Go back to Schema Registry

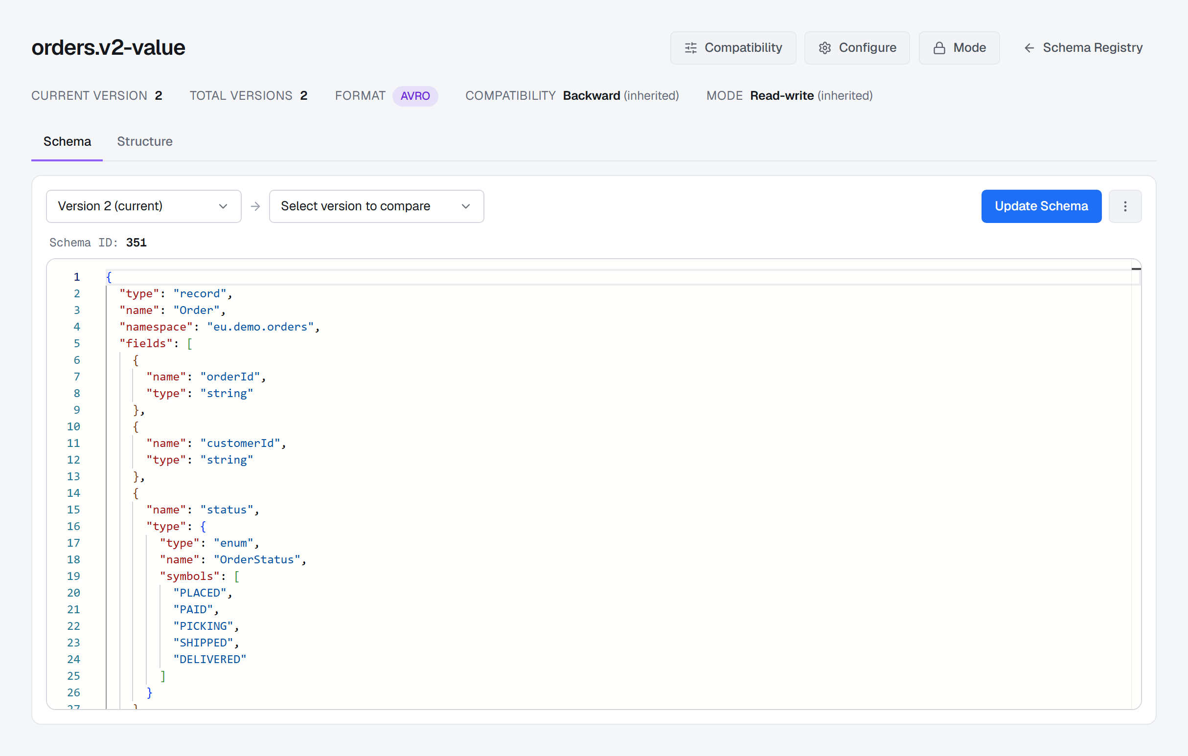coord(1082,48)
